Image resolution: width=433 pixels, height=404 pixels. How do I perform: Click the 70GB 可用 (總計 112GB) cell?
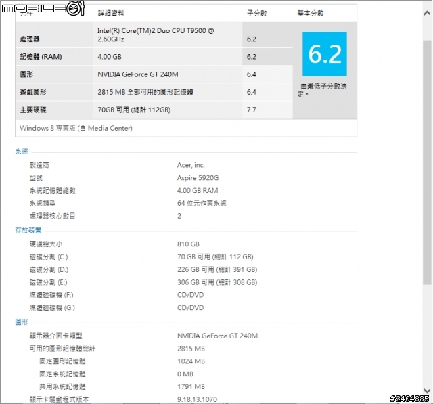coord(134,110)
